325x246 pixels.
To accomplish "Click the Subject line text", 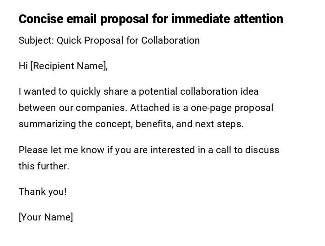I will tap(109, 40).
